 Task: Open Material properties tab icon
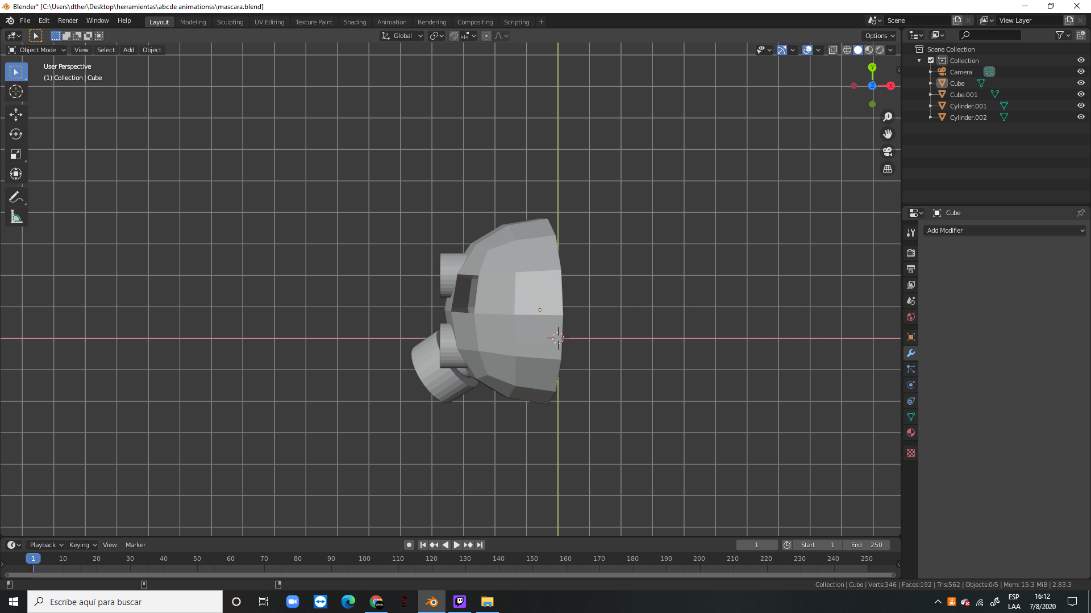(x=911, y=433)
